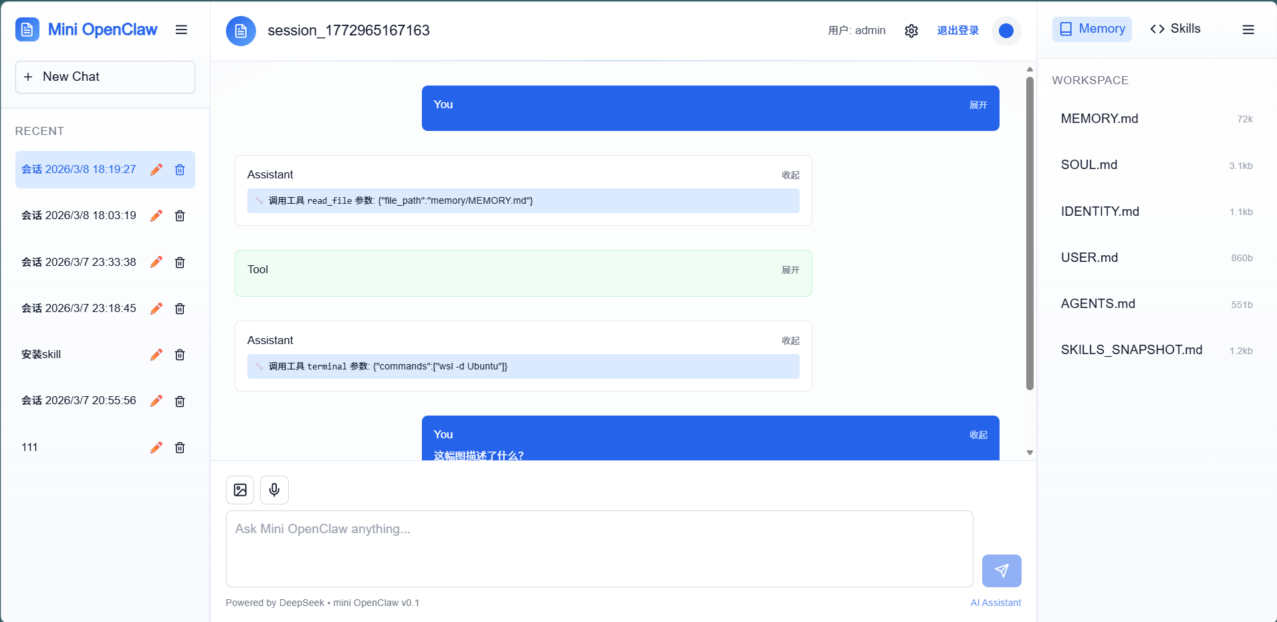The width and height of the screenshot is (1277, 622).
Task: Collapse left sidebar using hamburger icon
Action: point(181,29)
